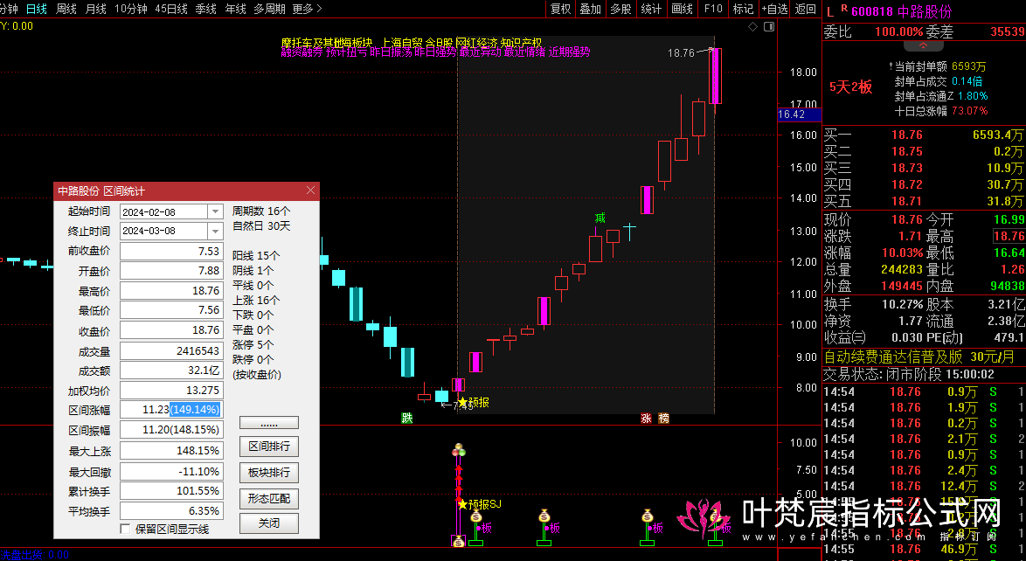Open the 终止时间 date dropdown

(x=215, y=231)
